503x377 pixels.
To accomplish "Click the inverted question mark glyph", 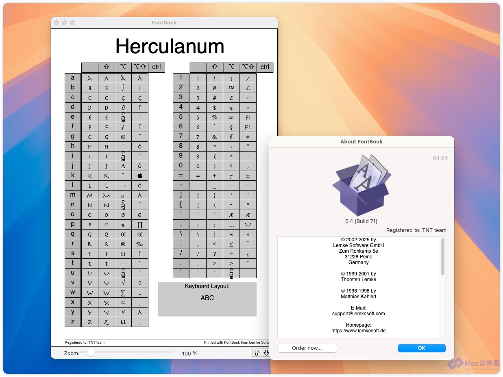I will pyautogui.click(x=248, y=253).
